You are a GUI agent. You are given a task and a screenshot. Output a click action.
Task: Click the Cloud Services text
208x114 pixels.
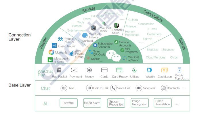click(x=155, y=57)
